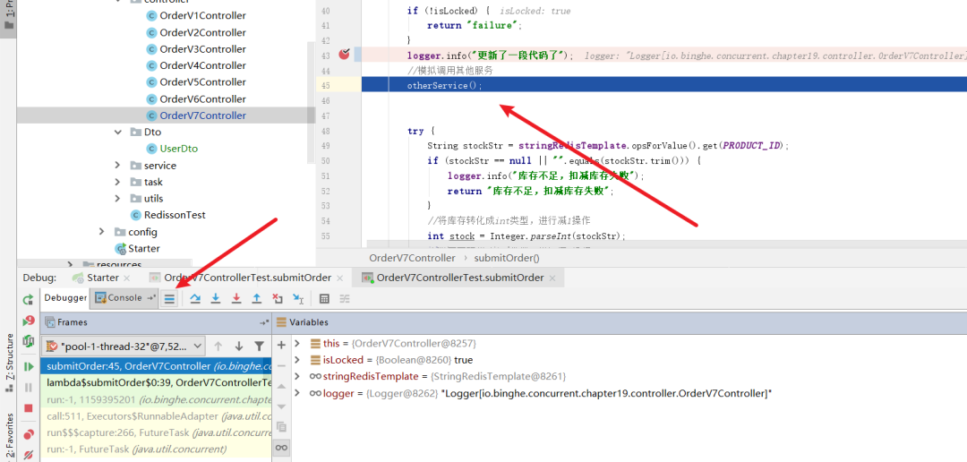
Task: Expand the config folder
Action: 102,232
